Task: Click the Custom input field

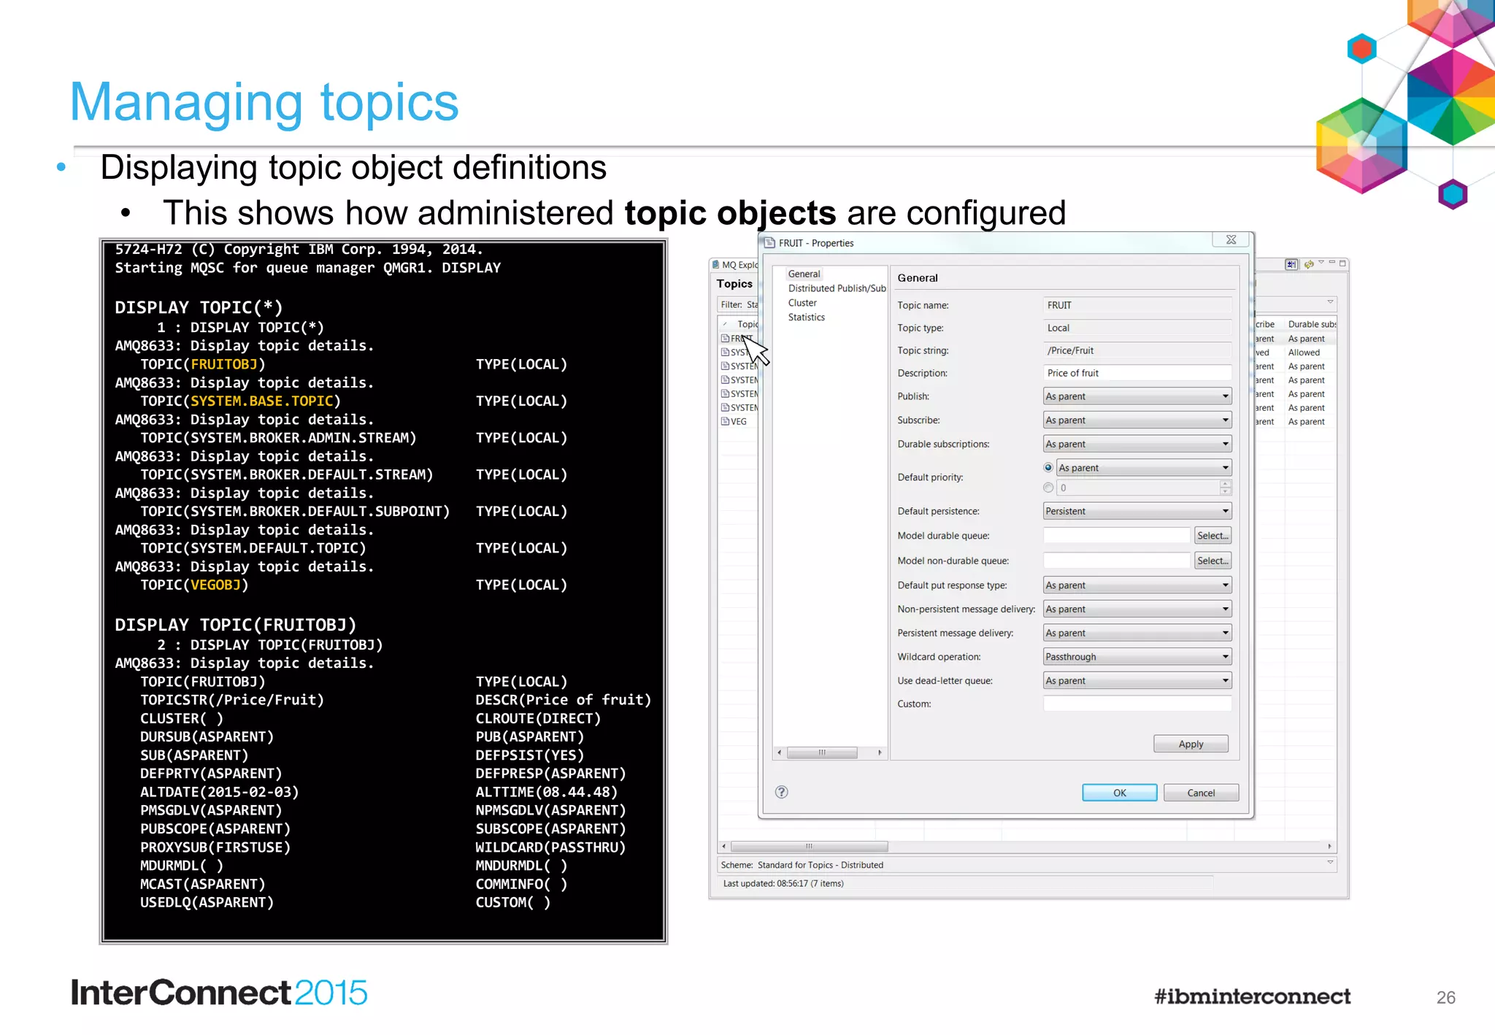Action: pyautogui.click(x=1137, y=704)
